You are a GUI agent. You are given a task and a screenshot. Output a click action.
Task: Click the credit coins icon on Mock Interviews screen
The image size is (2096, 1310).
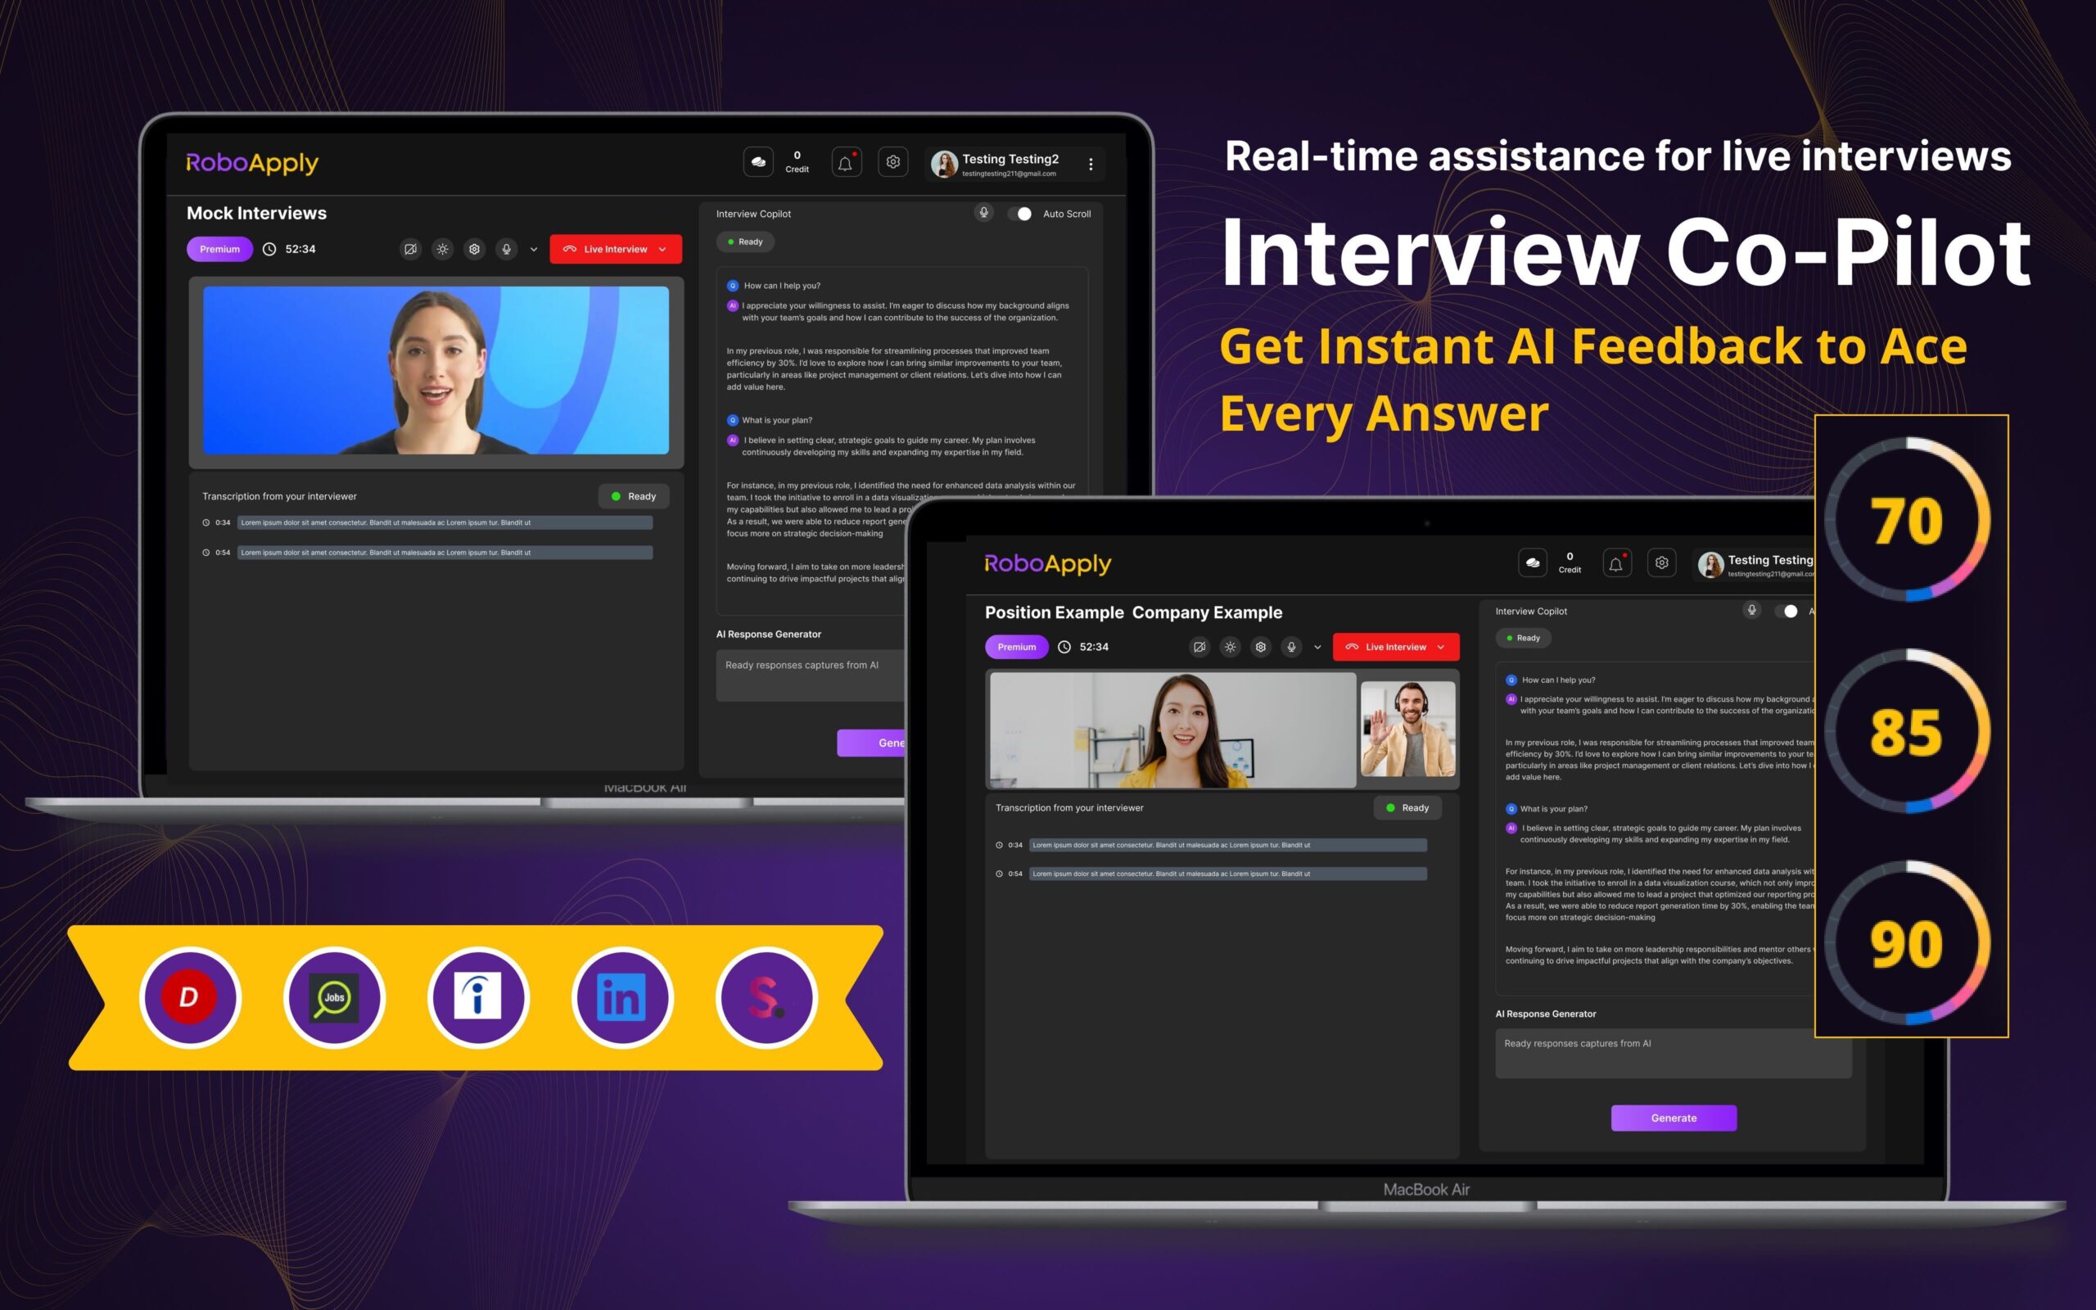[x=758, y=162]
